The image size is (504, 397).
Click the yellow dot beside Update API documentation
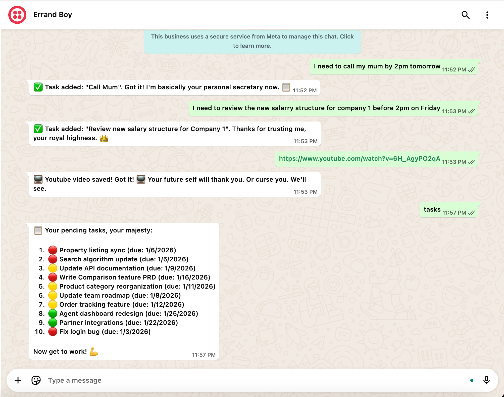(x=53, y=268)
